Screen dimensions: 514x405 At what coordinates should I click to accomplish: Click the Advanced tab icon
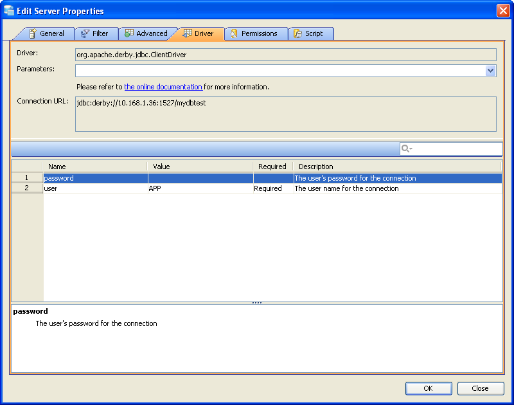[129, 33]
